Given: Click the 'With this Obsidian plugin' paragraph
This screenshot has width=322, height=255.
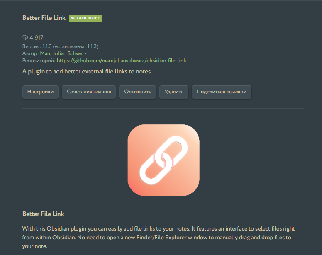Looking at the screenshot, I should 159,237.
